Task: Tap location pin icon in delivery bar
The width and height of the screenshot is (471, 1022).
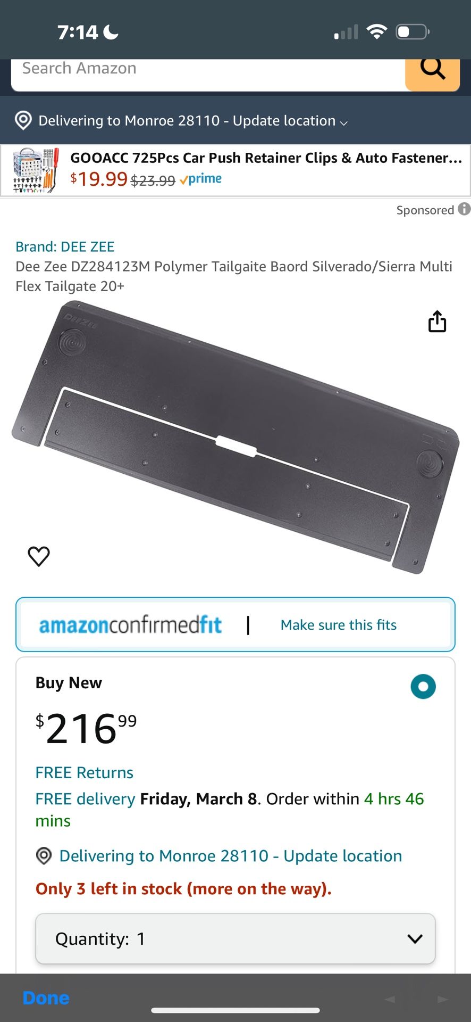Action: [x=23, y=120]
